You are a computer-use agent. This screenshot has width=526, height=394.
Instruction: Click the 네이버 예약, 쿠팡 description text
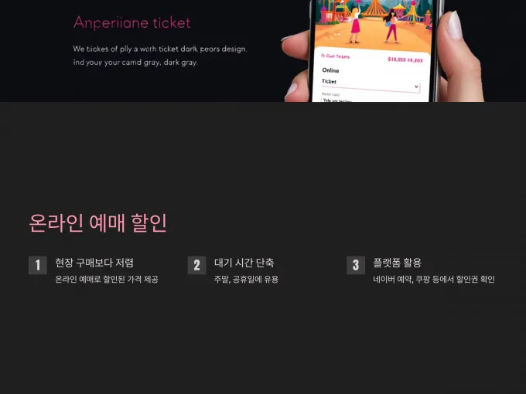coord(434,279)
